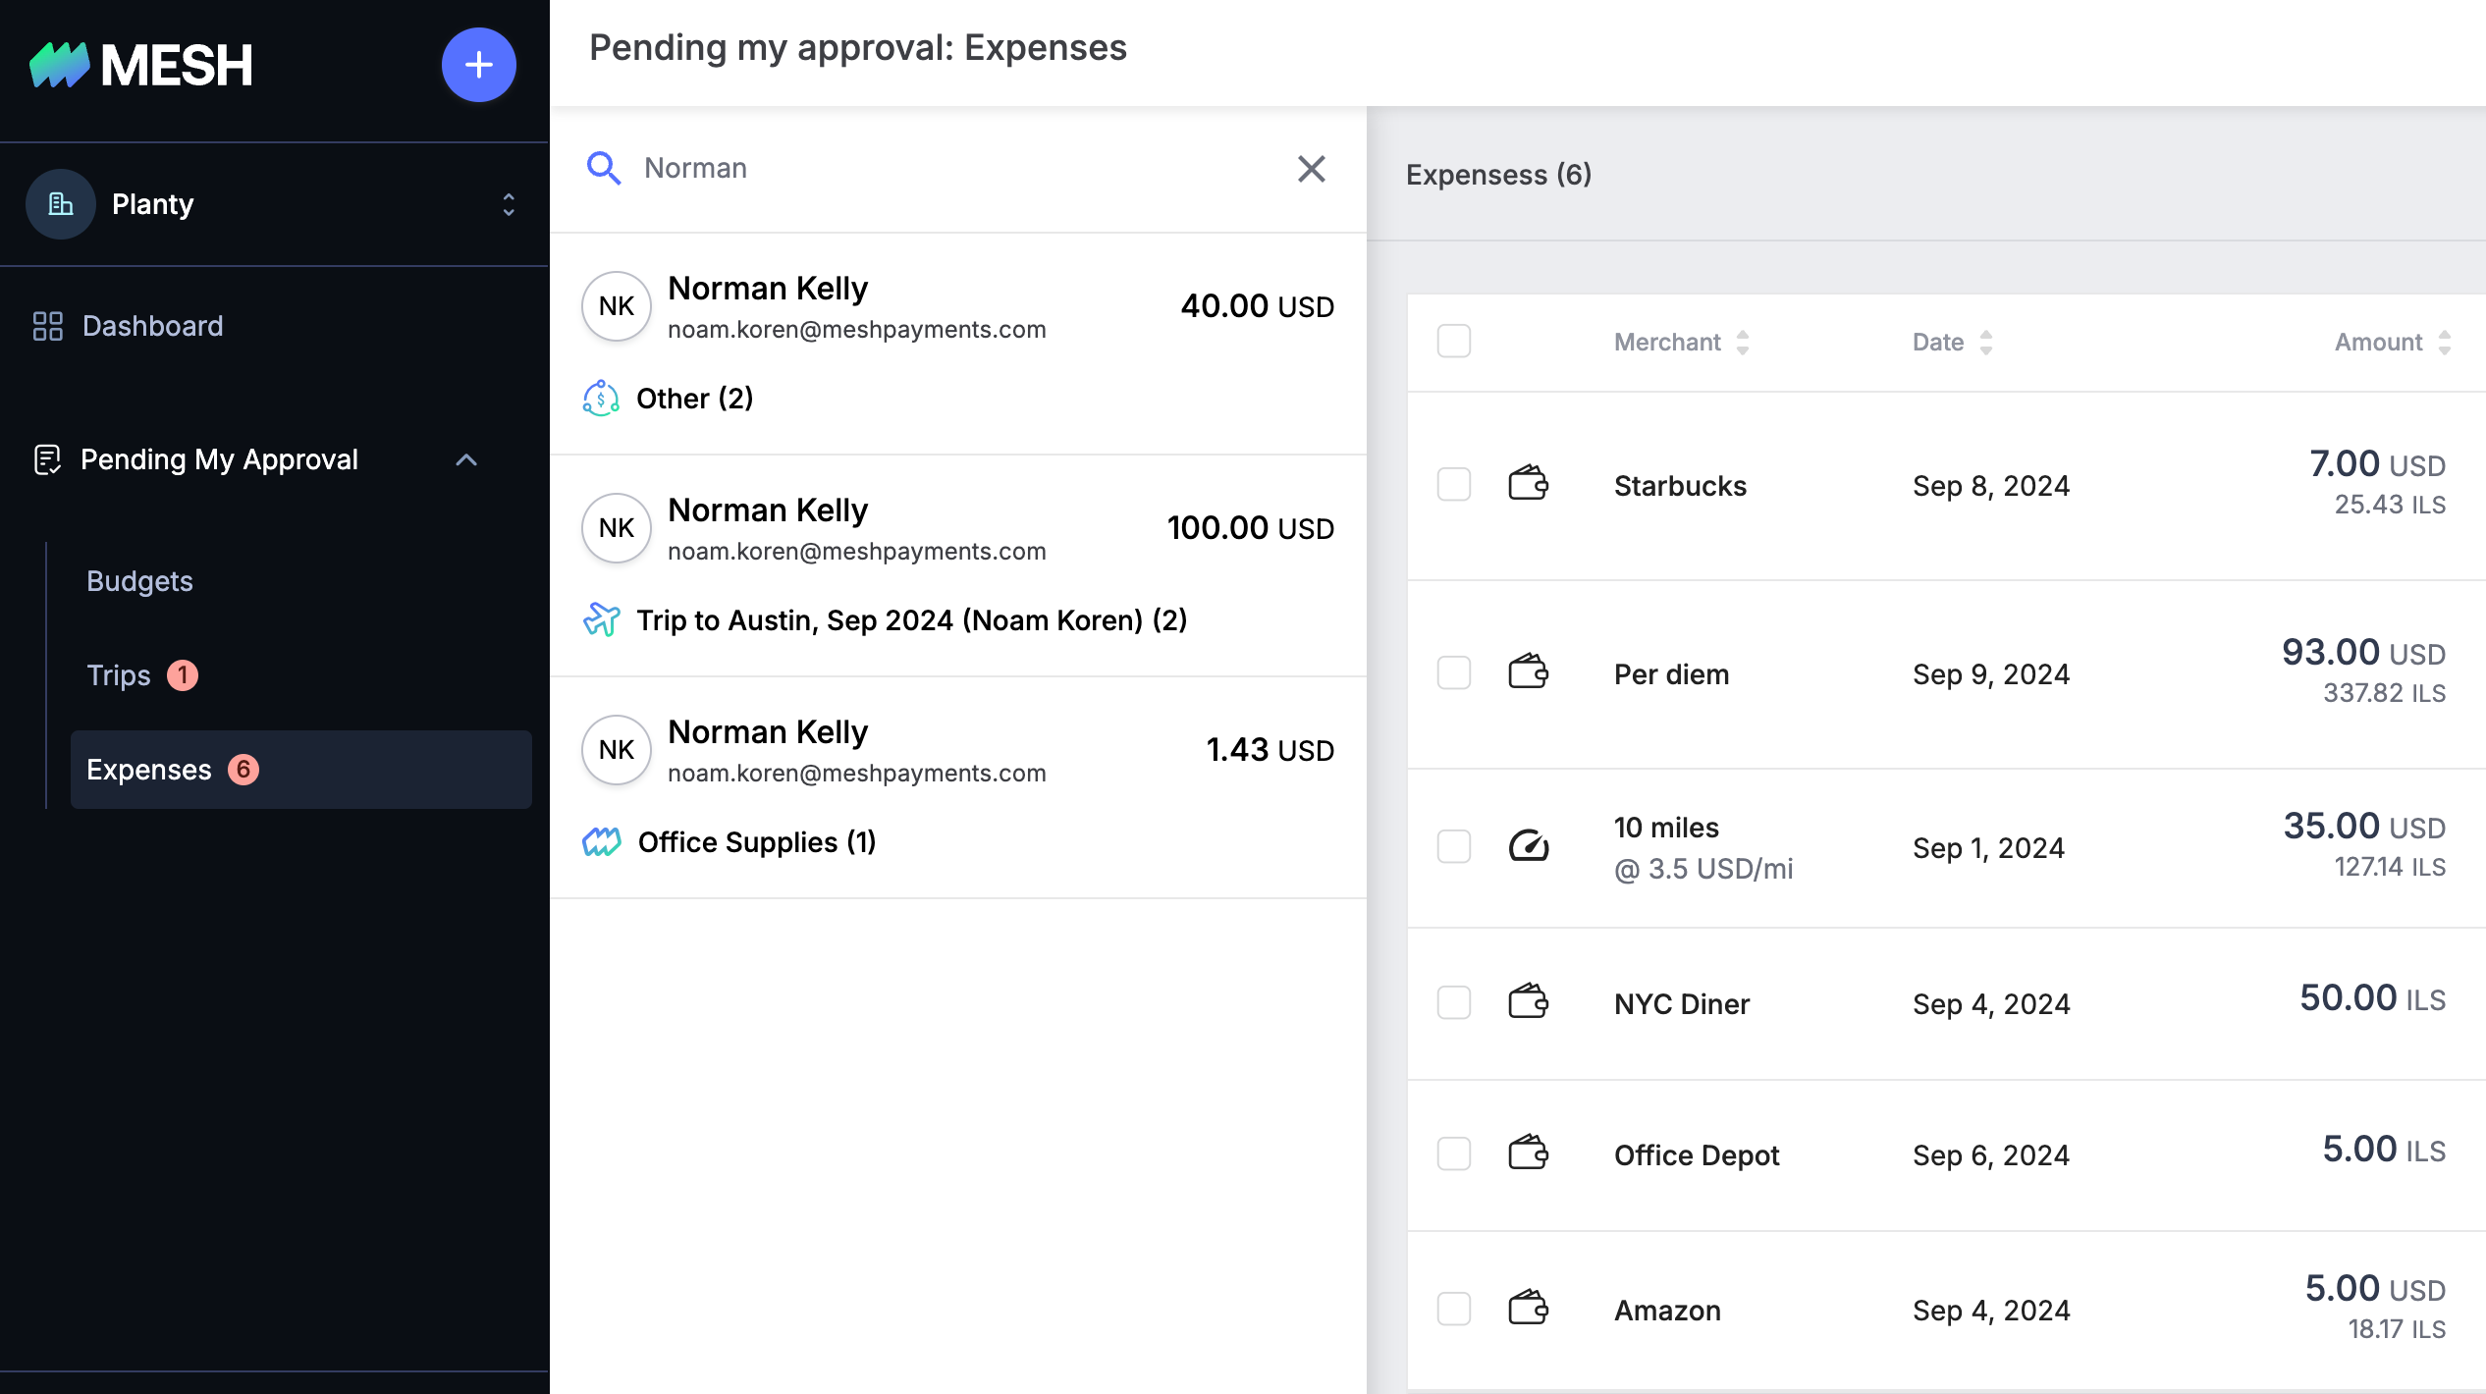The height and width of the screenshot is (1394, 2486).
Task: Click the wallet icon for Amazon
Action: coord(1528,1307)
